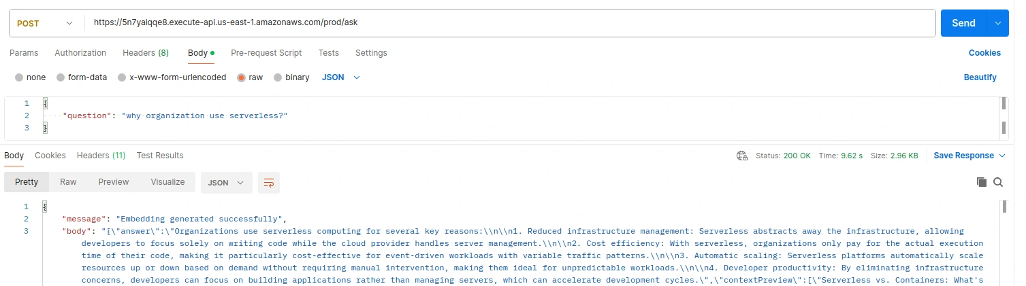Switch to the Authorization tab

[80, 53]
